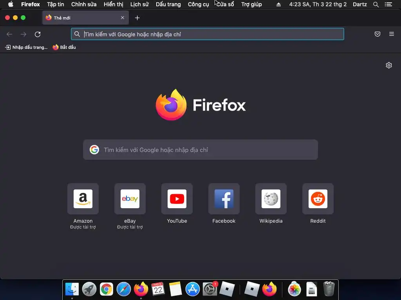Image resolution: width=401 pixels, height=300 pixels.
Task: Open the Firefox hamburger application menu
Action: (x=392, y=34)
